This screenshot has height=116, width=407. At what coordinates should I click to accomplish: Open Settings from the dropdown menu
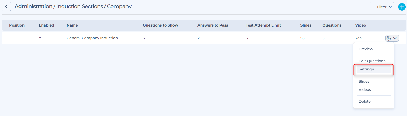coord(366,69)
